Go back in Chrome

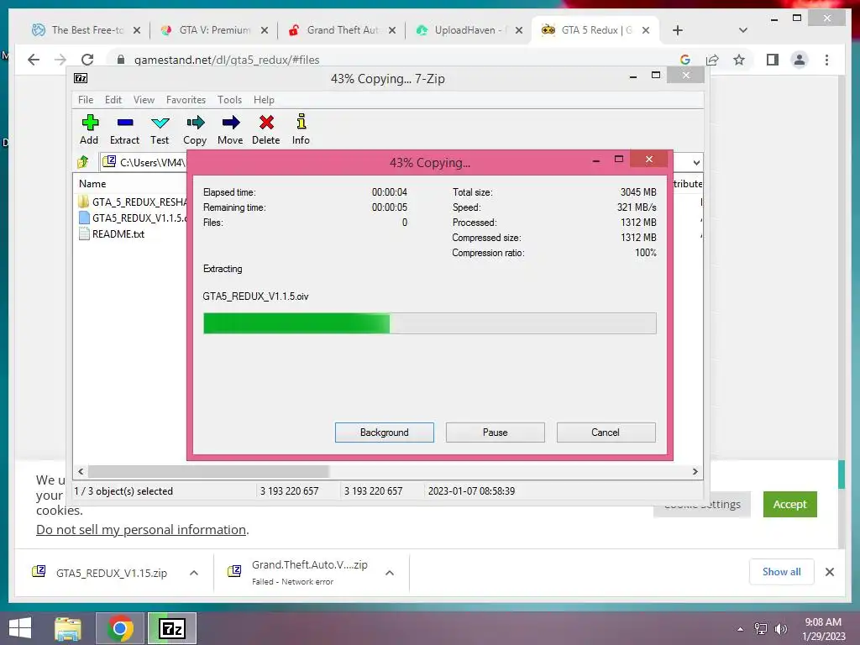pyautogui.click(x=34, y=60)
